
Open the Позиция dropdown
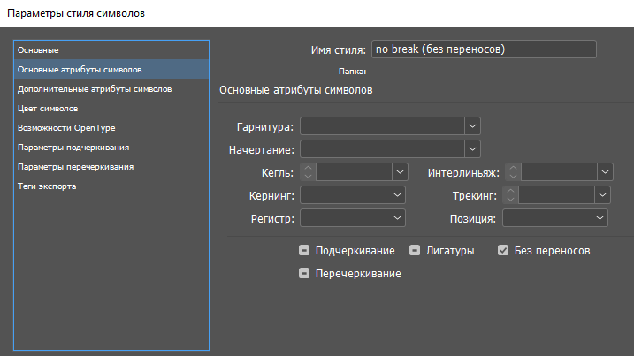pyautogui.click(x=601, y=218)
